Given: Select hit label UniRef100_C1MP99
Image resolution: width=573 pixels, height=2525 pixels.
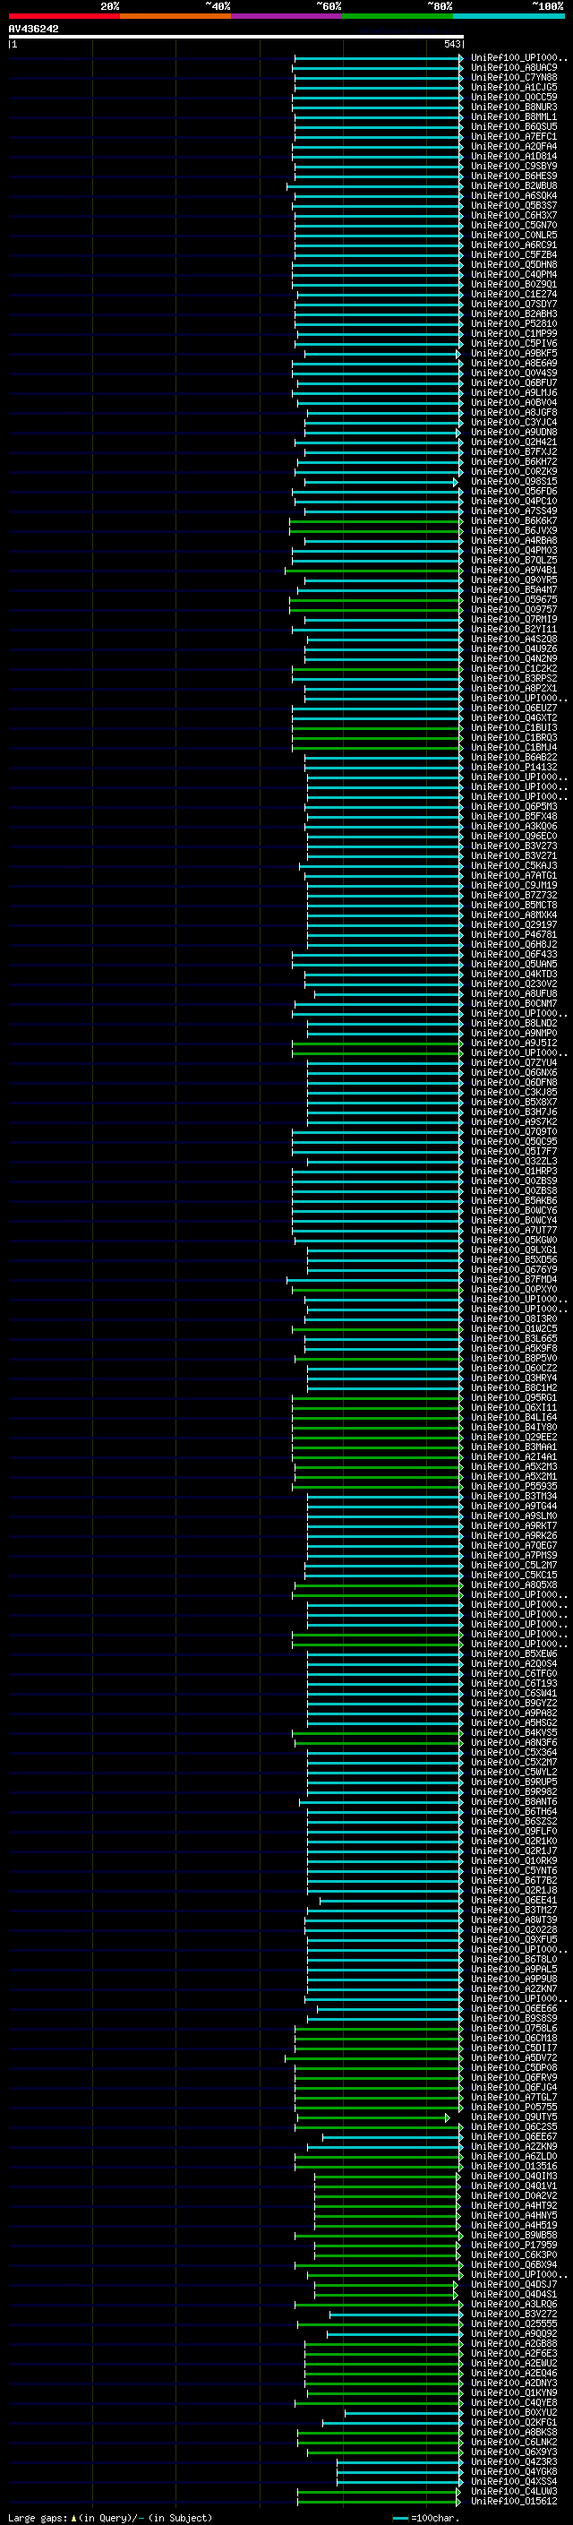Looking at the screenshot, I should tap(514, 333).
